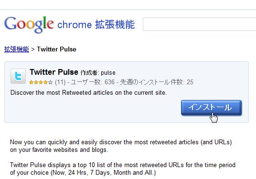
Task: Click the second gold rating star
Action: pos(36,82)
